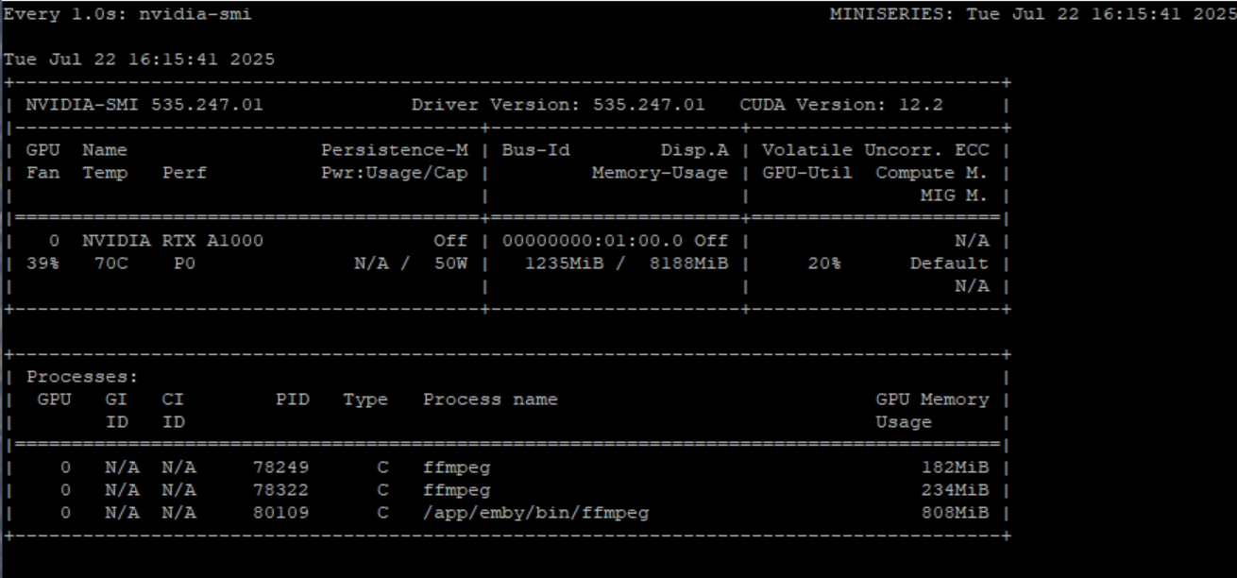Click the 808MiB GPU memory usage value
This screenshot has height=578, width=1237.
tap(955, 513)
